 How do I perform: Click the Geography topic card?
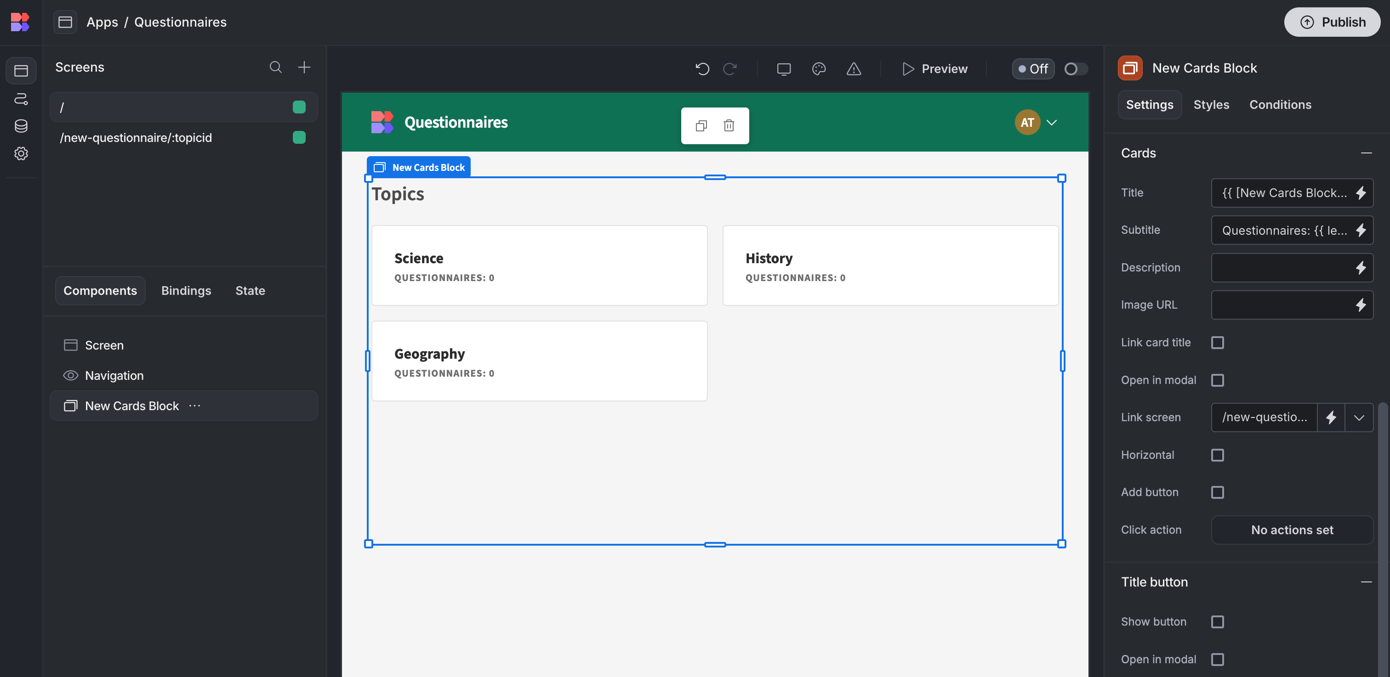pyautogui.click(x=539, y=361)
